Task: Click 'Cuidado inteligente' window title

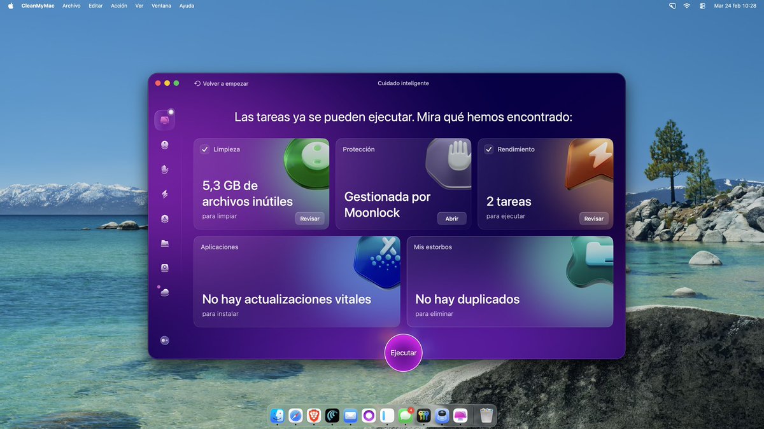Action: [x=403, y=83]
